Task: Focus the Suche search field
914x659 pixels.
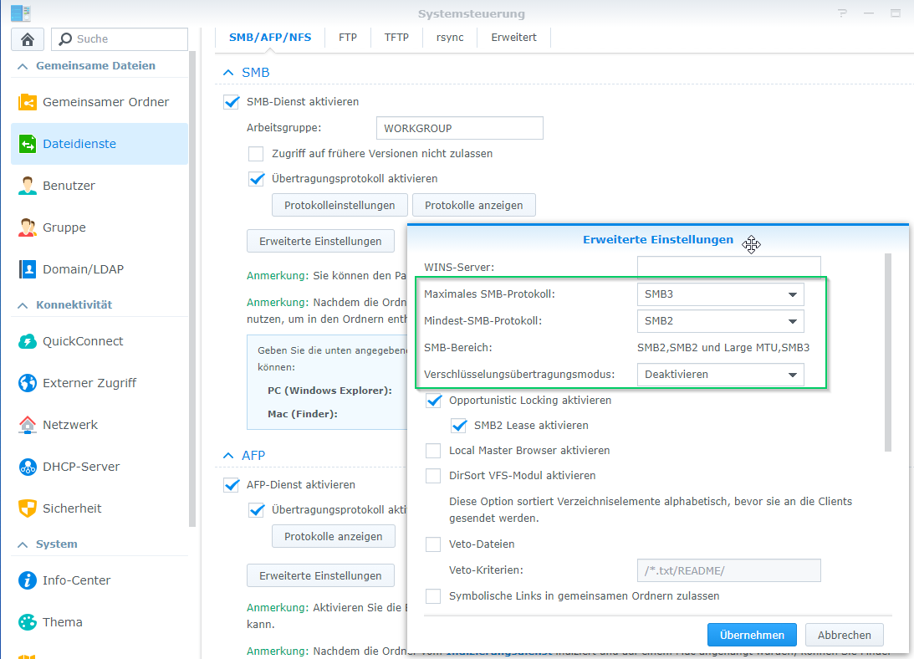Action: coord(120,39)
